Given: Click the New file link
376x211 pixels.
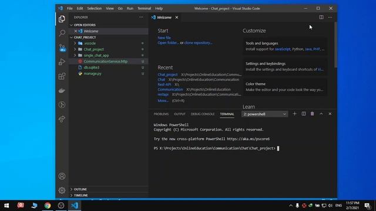Looking at the screenshot, I should [164, 38].
